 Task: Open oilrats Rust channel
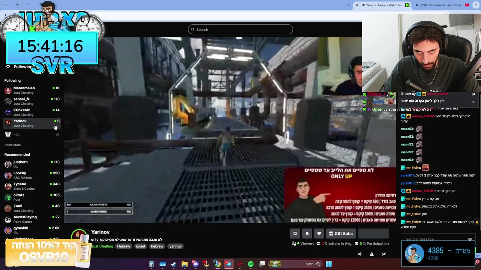pos(32,197)
